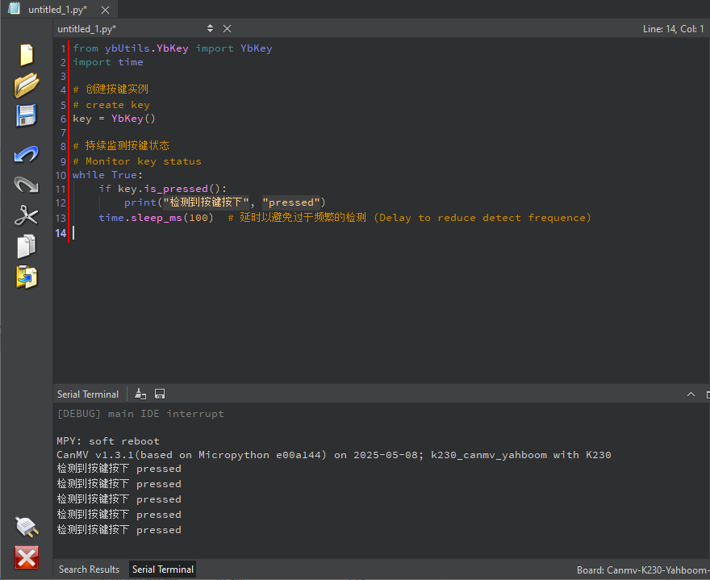Save serial terminal output icon
The width and height of the screenshot is (710, 580).
tap(160, 394)
